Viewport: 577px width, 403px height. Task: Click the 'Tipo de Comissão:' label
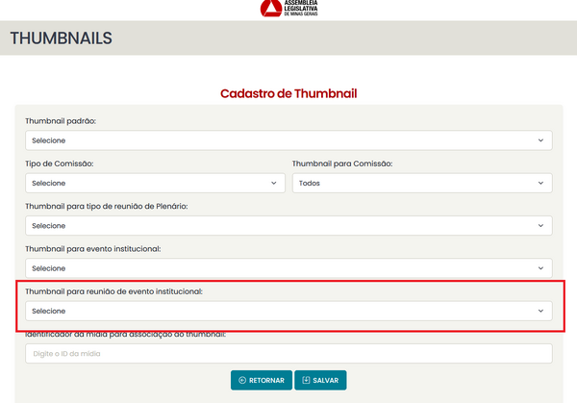click(x=60, y=164)
